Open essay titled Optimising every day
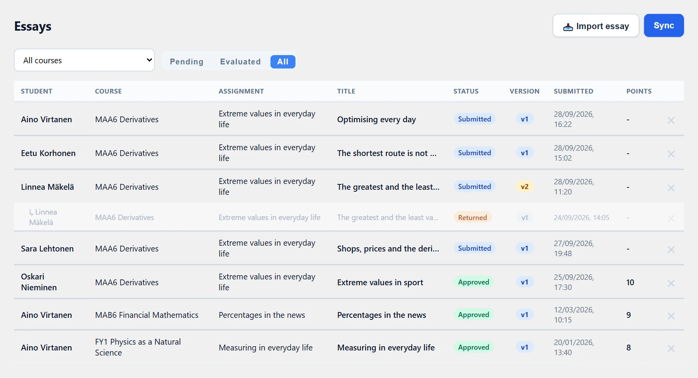The image size is (698, 378). tap(377, 120)
